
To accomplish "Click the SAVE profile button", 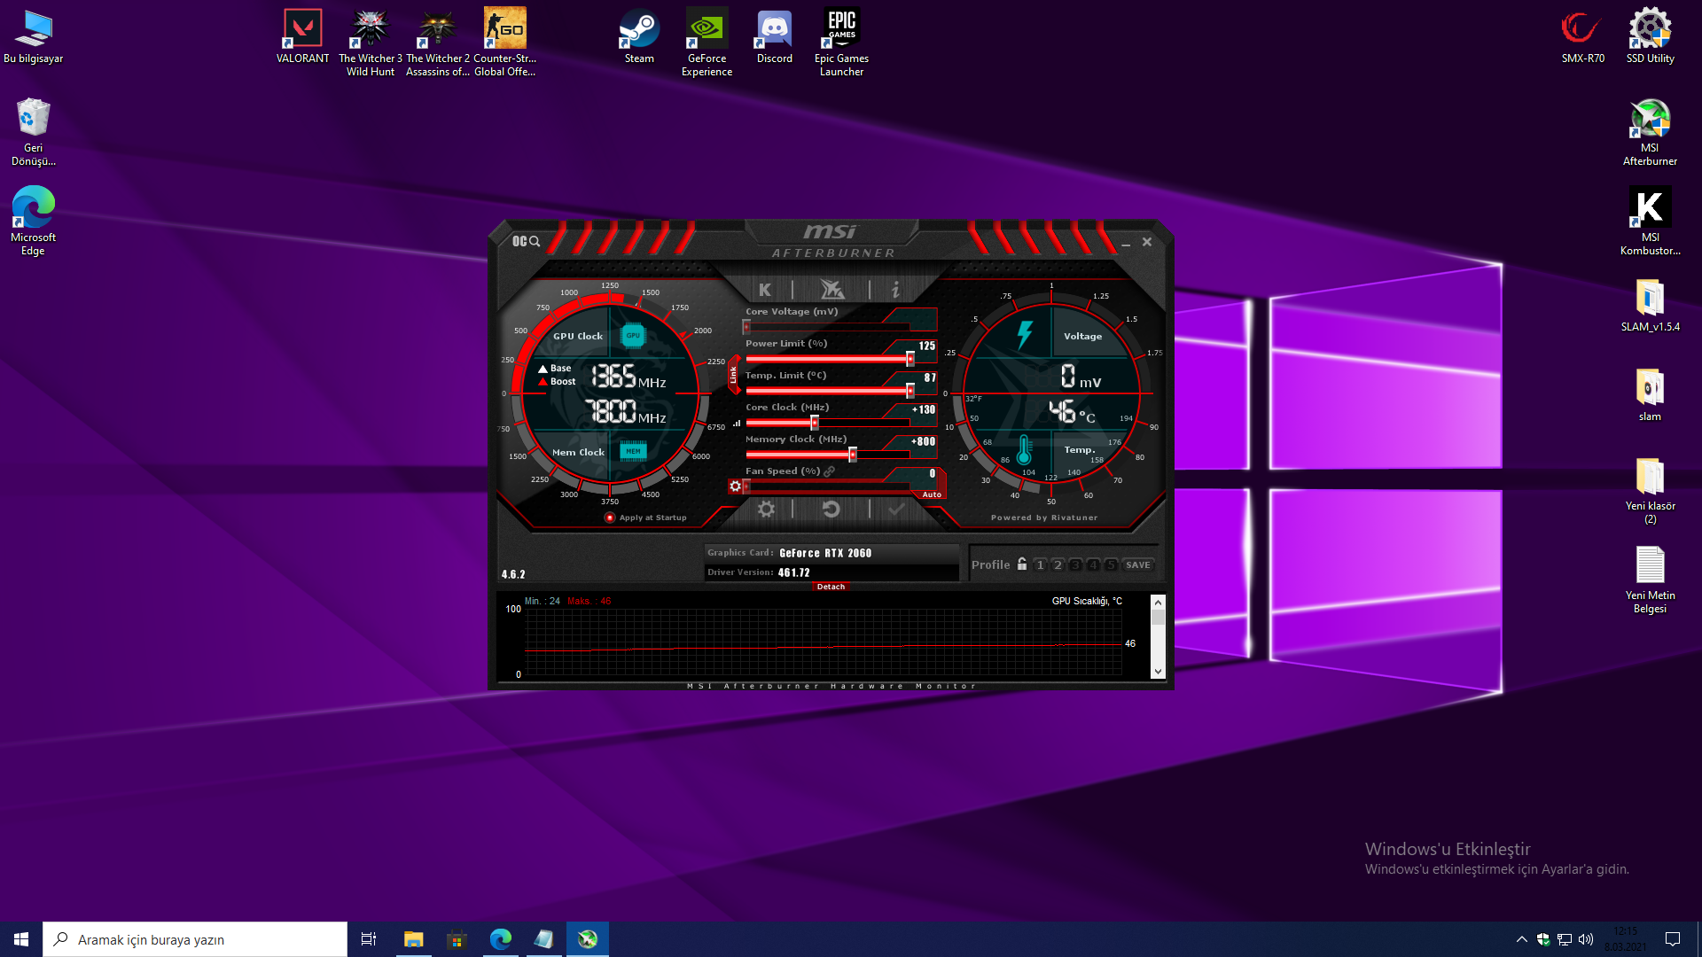I will pyautogui.click(x=1137, y=565).
